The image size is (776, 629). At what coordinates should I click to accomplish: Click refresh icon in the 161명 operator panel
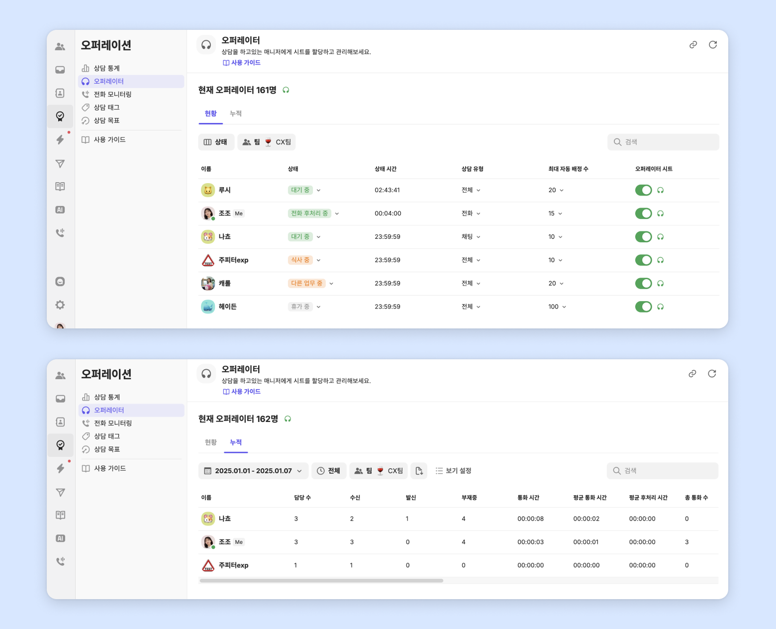coord(713,45)
